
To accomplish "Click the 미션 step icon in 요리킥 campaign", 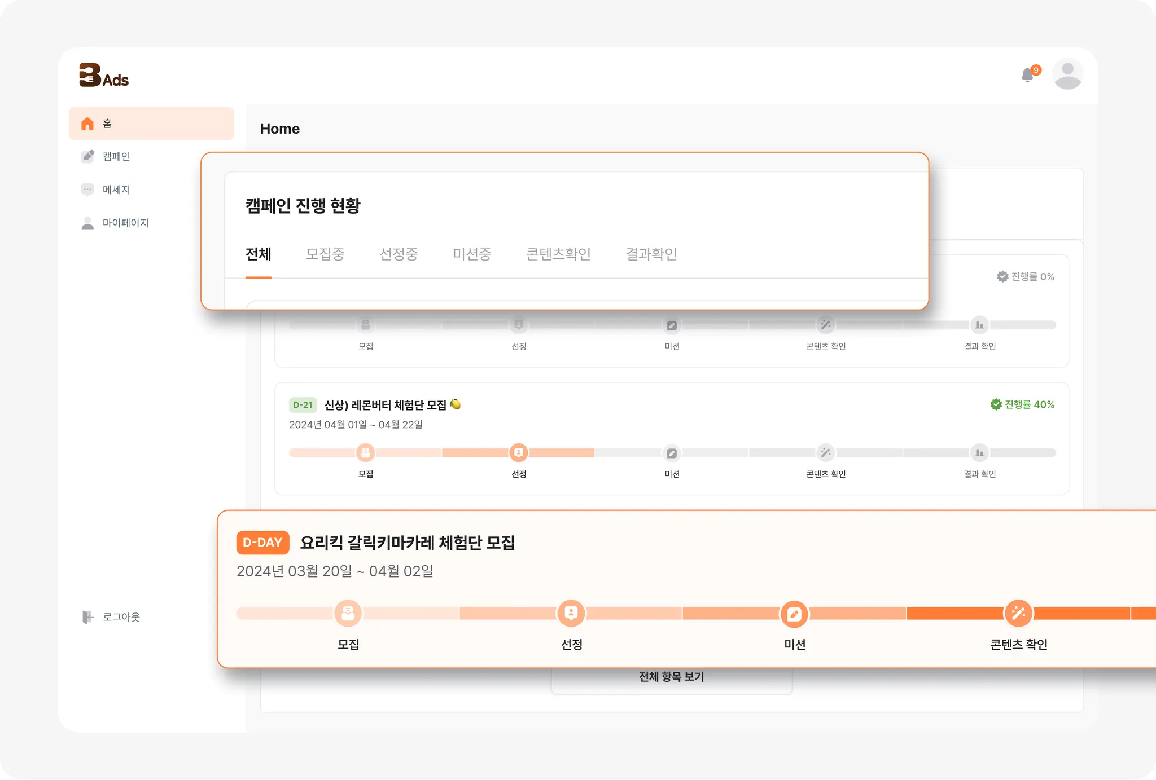I will 794,614.
